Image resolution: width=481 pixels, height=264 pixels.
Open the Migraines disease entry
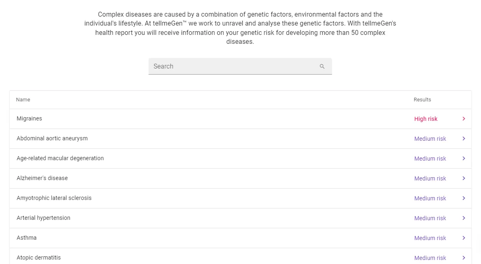(x=29, y=119)
